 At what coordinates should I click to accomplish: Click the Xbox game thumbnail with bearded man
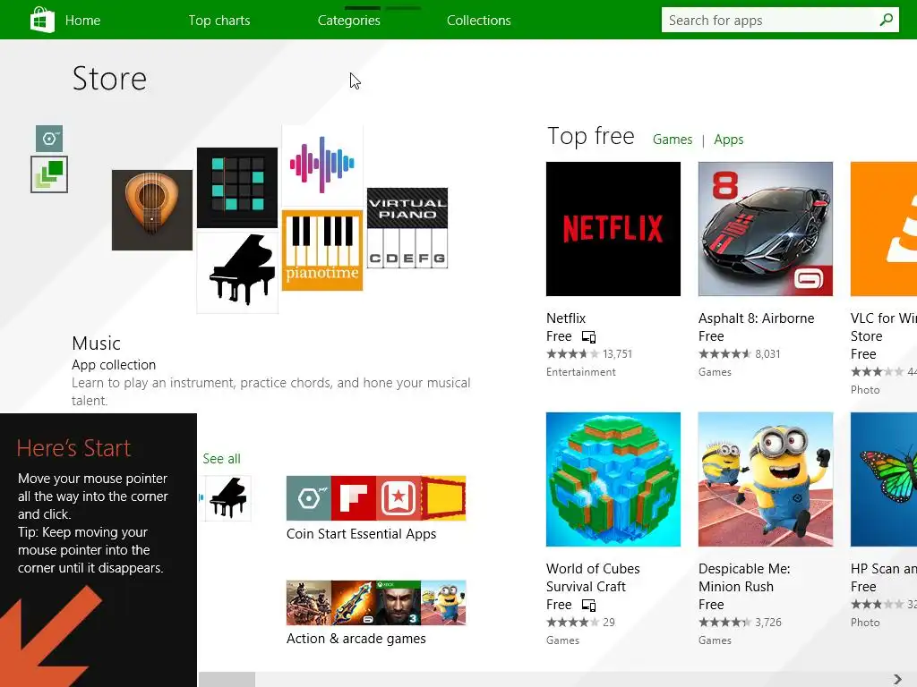tap(399, 603)
